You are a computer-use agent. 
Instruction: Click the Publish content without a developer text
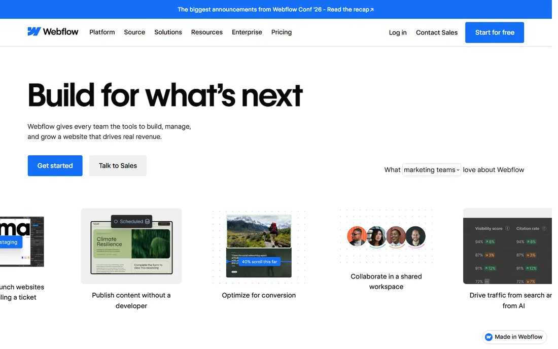[x=131, y=300]
